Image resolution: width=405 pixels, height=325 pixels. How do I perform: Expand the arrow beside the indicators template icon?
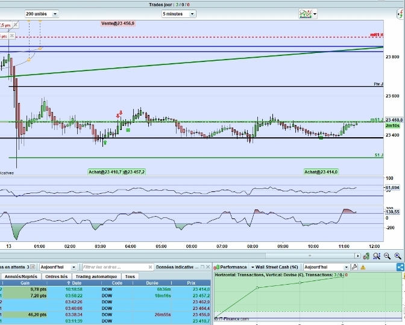315,14
